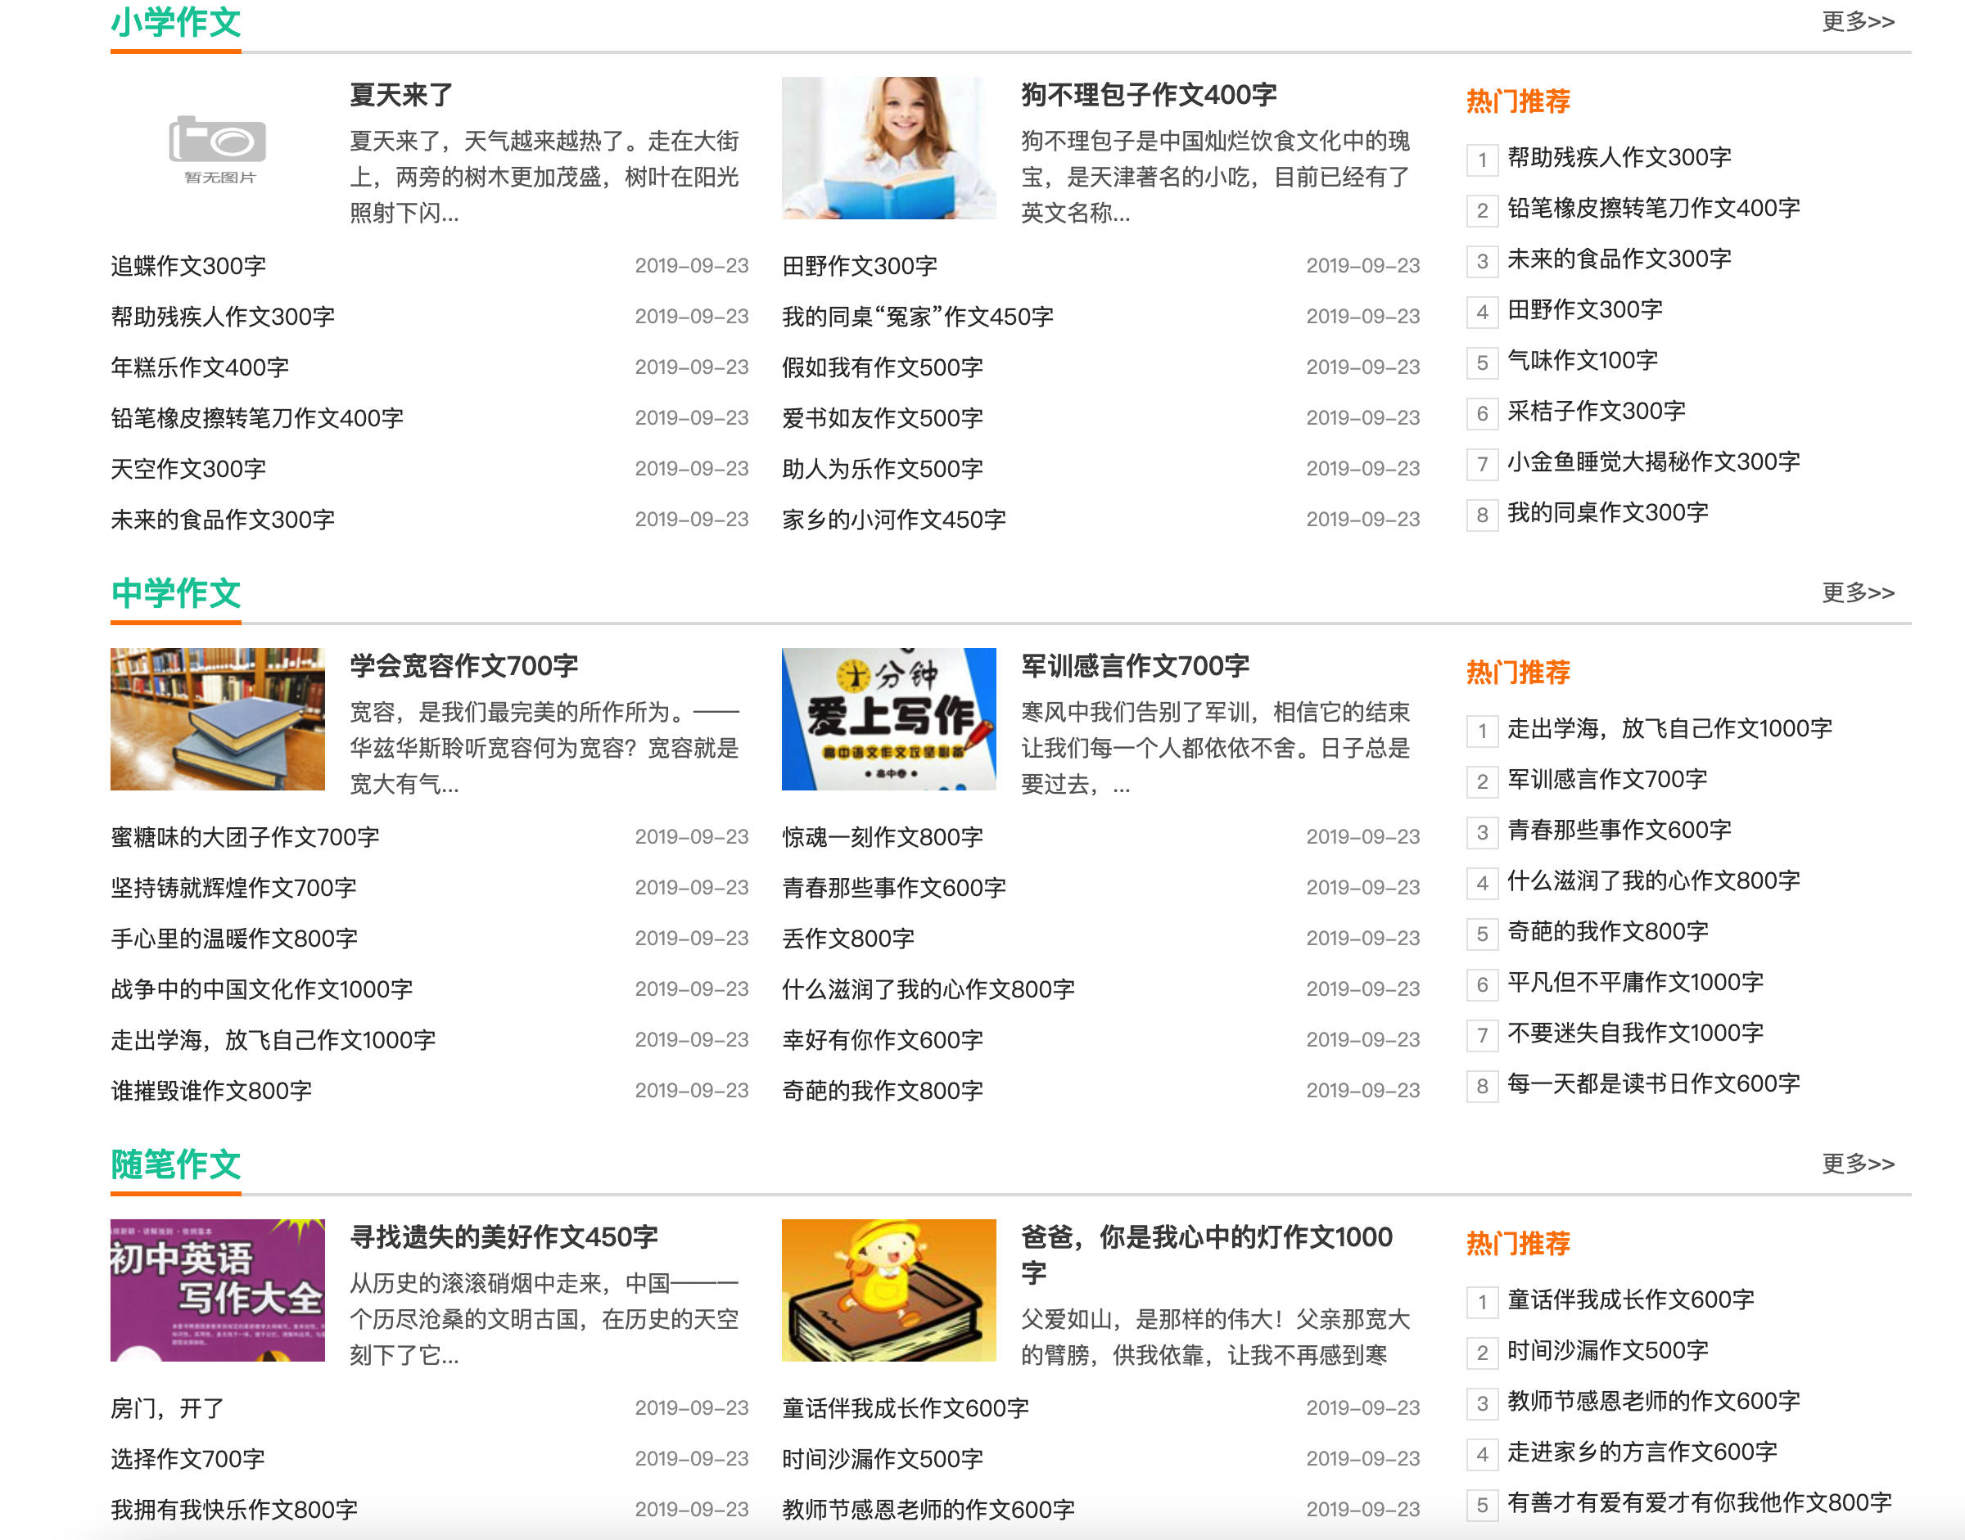Open the 随笔作文 section heading
1965x1540 pixels.
[x=176, y=1164]
